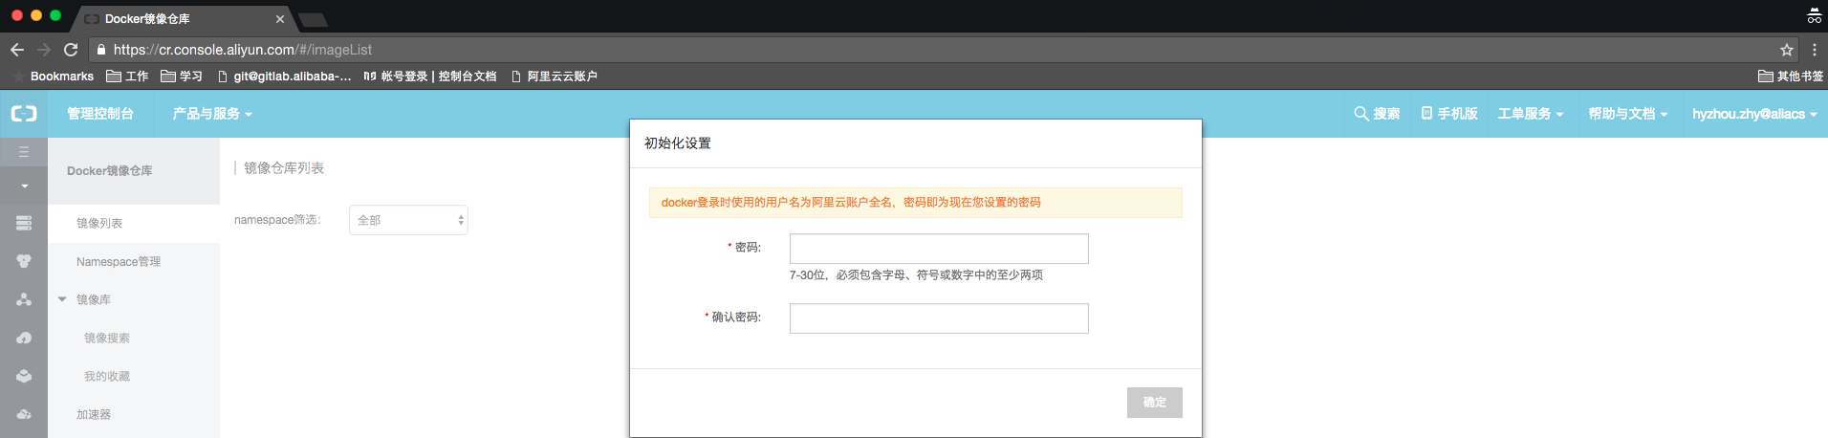Open the git@gitlab.alibaba bookmark
This screenshot has width=1828, height=438.
tap(285, 77)
